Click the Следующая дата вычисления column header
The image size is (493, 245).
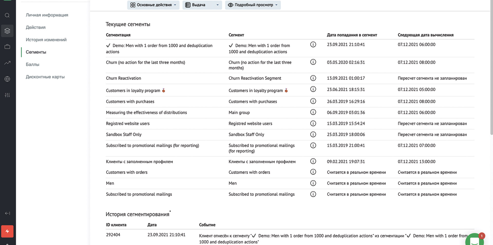click(x=426, y=35)
